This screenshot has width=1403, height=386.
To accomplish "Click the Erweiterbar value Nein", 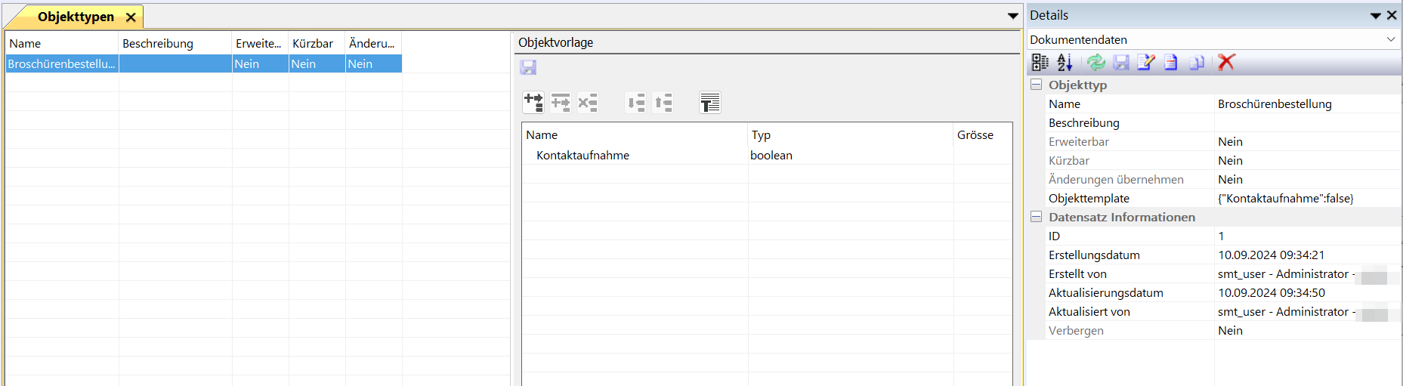I will (x=1307, y=141).
